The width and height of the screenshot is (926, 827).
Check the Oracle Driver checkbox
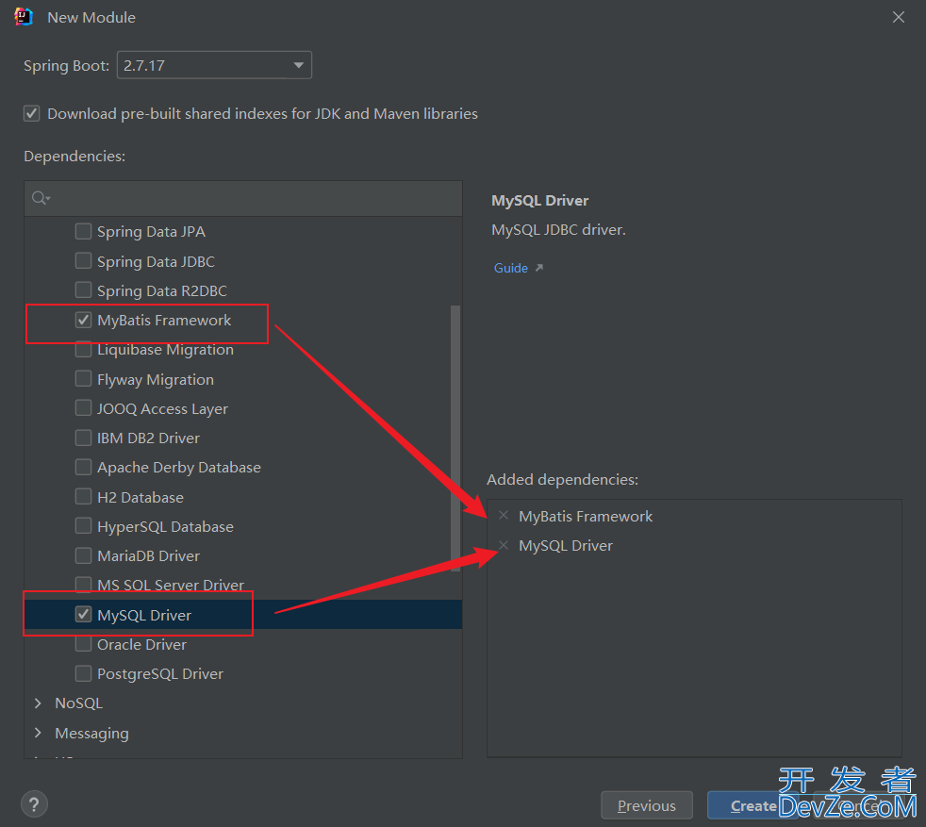(x=83, y=644)
